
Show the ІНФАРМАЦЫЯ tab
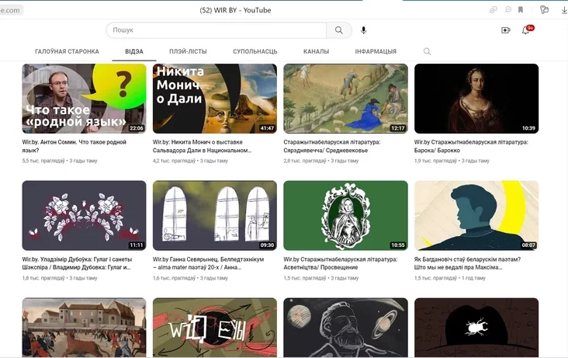376,51
